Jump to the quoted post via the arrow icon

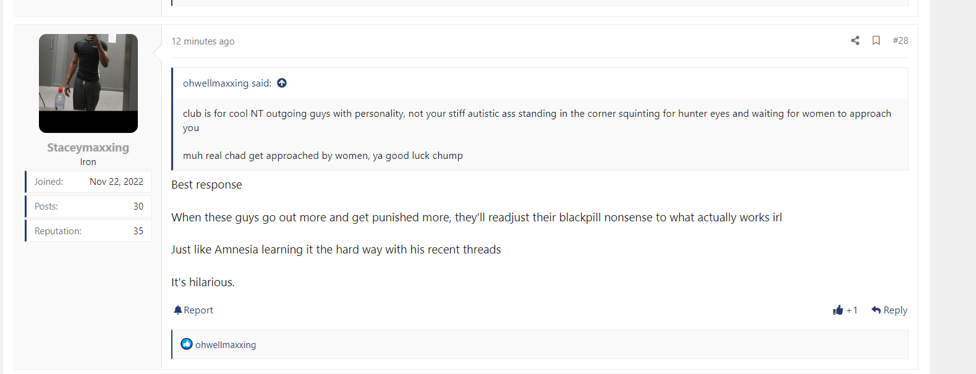point(282,83)
